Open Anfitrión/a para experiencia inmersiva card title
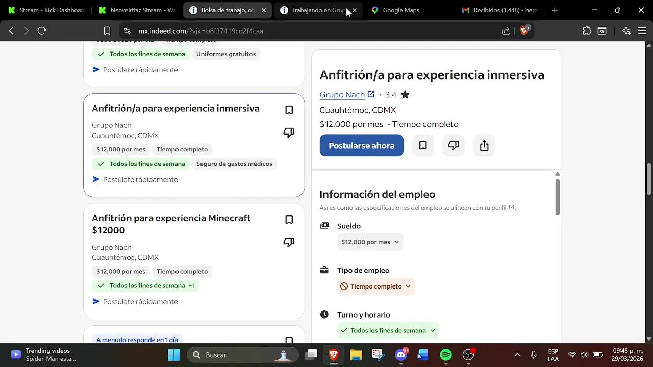The image size is (653, 367). pyautogui.click(x=175, y=109)
